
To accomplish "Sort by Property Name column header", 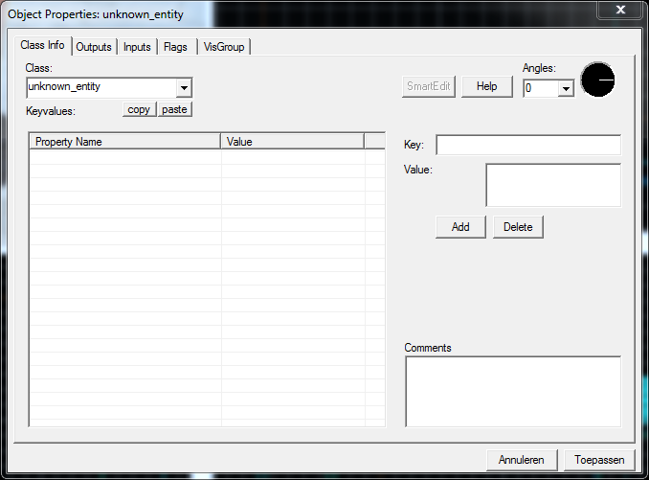I will [x=124, y=142].
